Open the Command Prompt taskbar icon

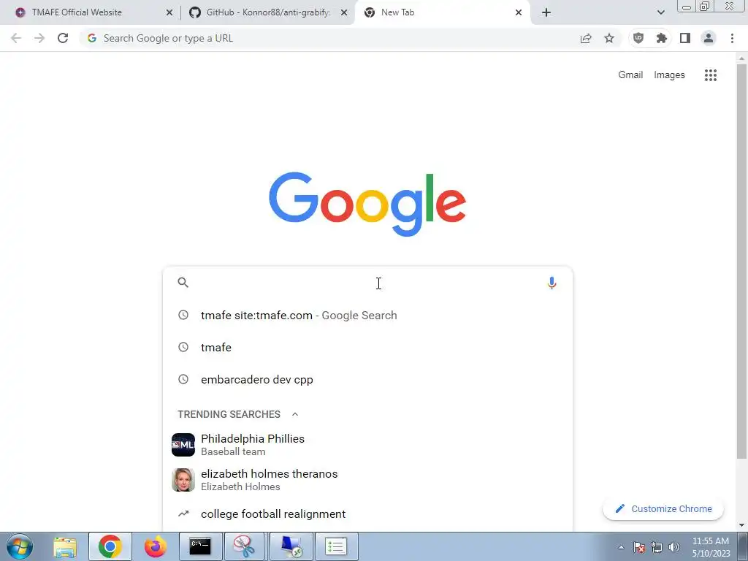tap(200, 546)
